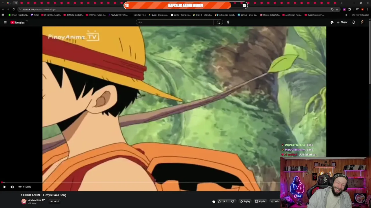Open the parolla bookmark
The image size is (371, 208).
(181, 15)
